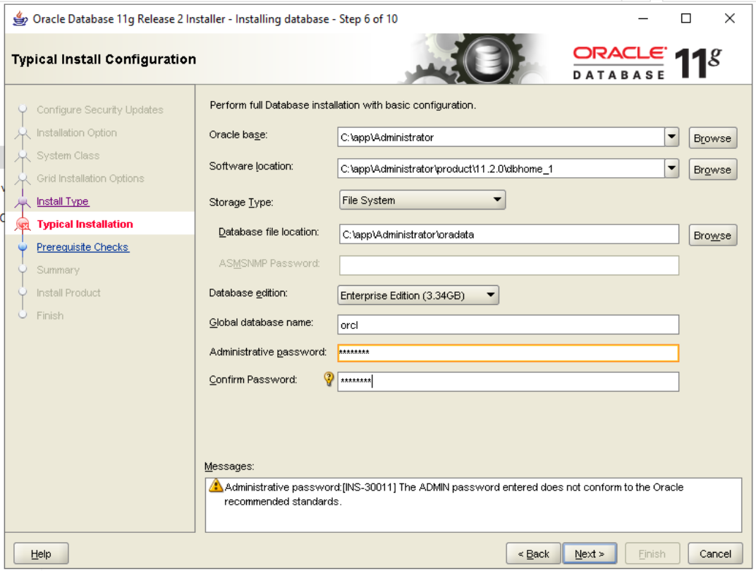
Task: Maximize the installer window
Action: pyautogui.click(x=686, y=19)
